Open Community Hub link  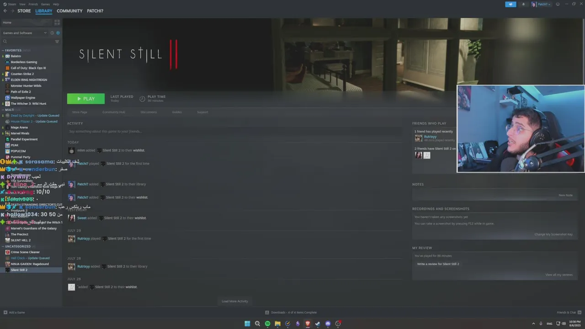pos(113,112)
